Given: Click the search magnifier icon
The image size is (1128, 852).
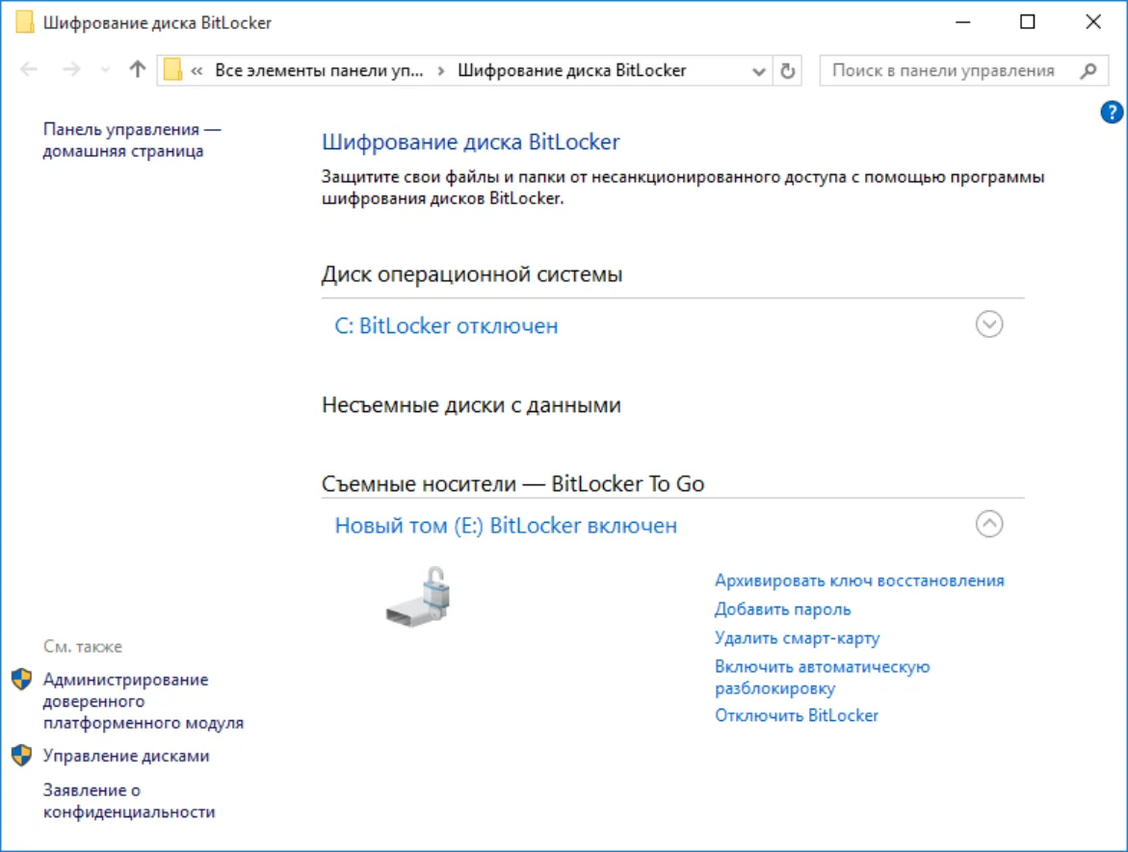Looking at the screenshot, I should [1089, 70].
